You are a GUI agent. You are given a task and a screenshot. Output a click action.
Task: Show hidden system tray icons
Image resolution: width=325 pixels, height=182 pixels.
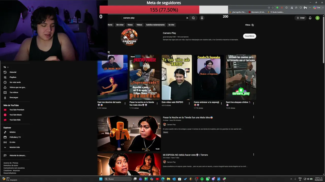coord(291,179)
